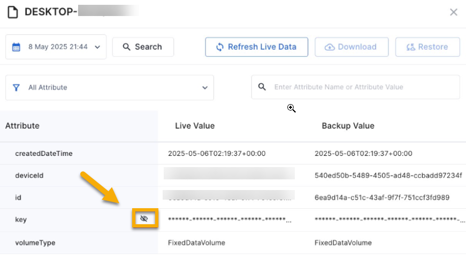
Task: Select the volumeType attribute row
Action: click(x=35, y=242)
